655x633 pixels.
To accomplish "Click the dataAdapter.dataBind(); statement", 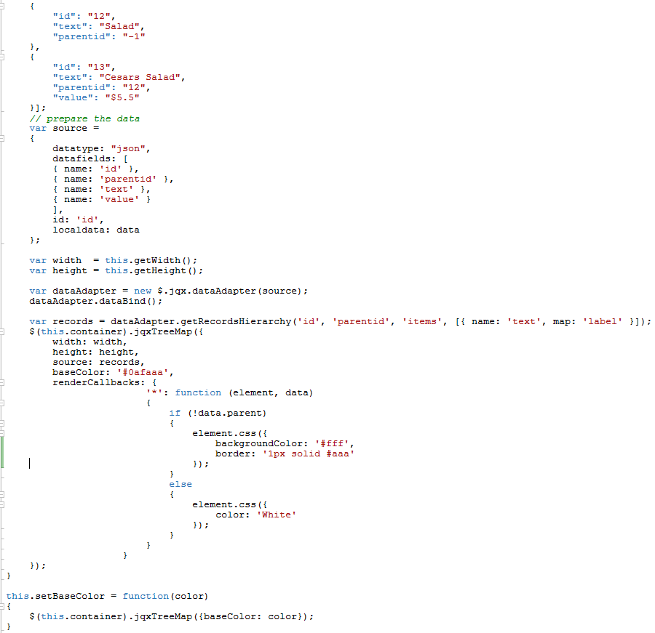I will tap(95, 301).
